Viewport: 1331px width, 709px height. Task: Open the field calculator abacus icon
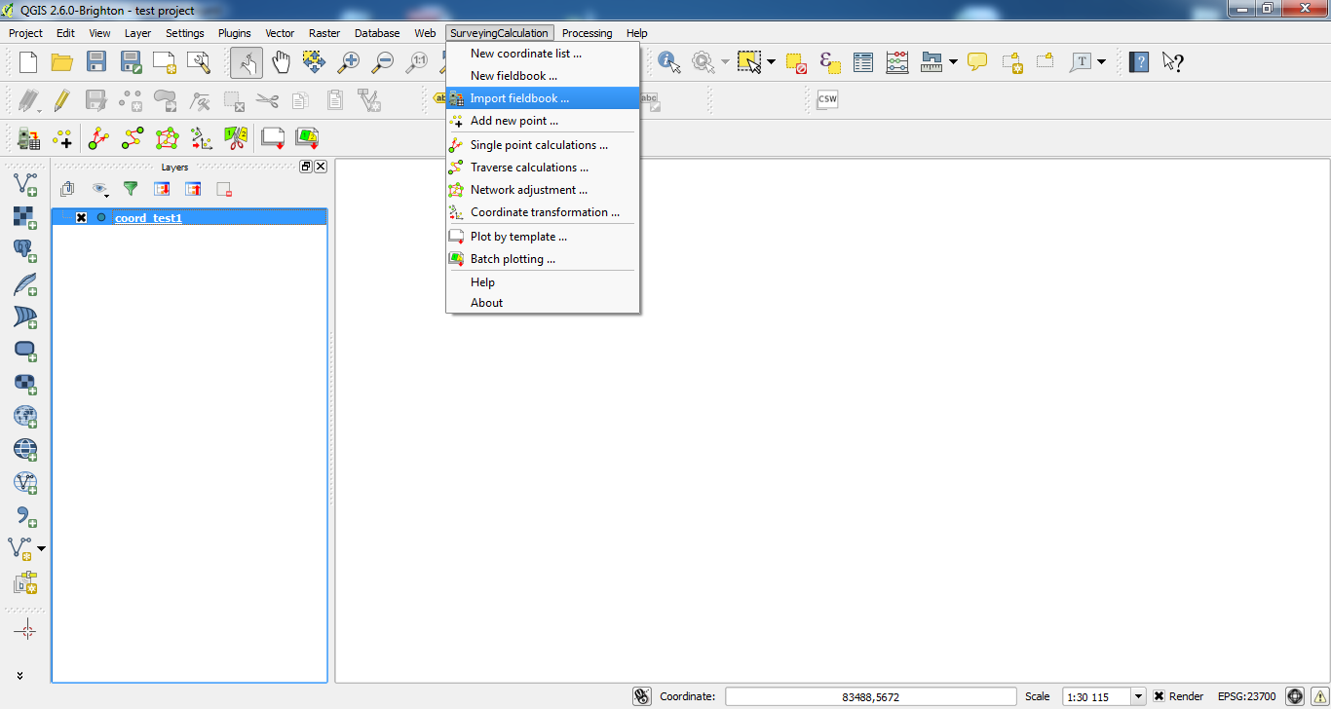tap(896, 62)
